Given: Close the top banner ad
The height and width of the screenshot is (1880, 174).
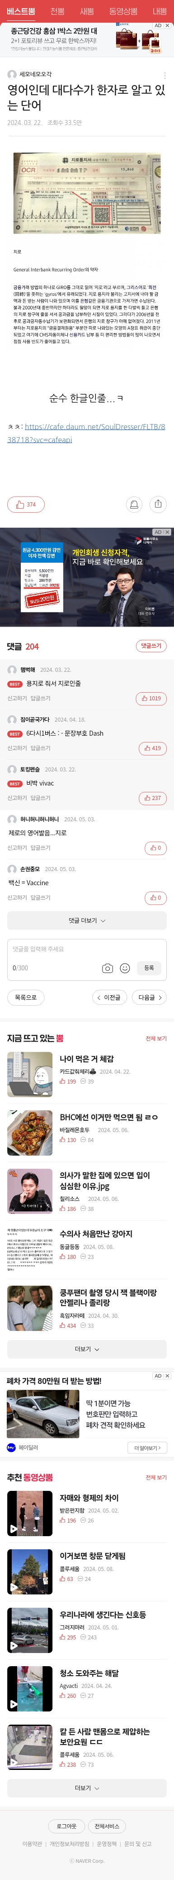Looking at the screenshot, I should (x=168, y=25).
